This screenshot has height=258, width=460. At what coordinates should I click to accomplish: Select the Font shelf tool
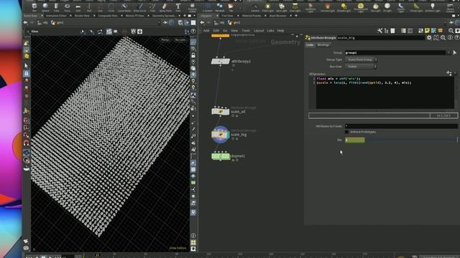click(178, 7)
